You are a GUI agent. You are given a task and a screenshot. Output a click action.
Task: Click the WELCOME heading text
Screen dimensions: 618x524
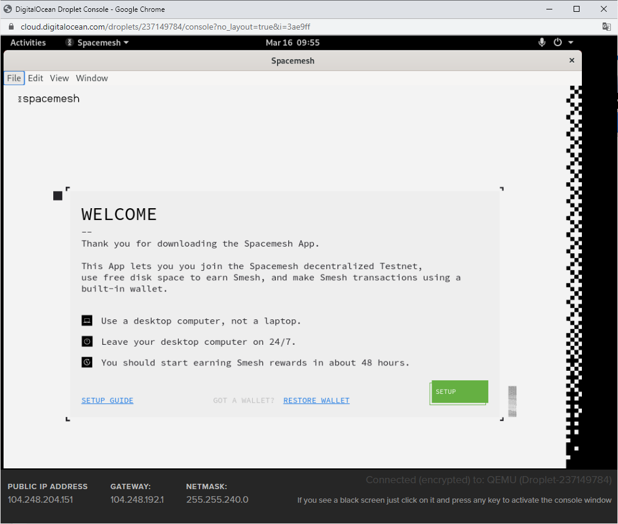[119, 215]
